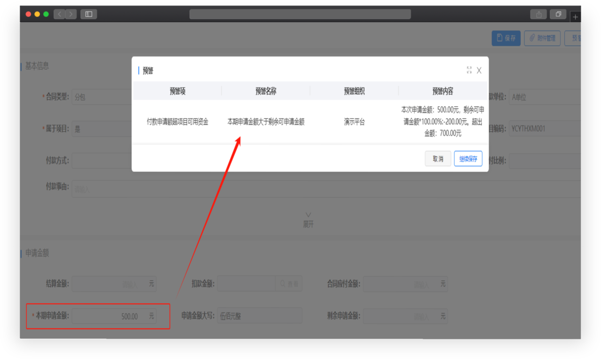The width and height of the screenshot is (601, 359).
Task: Click the cell 付款申请额超项目可用资金
Action: (177, 122)
